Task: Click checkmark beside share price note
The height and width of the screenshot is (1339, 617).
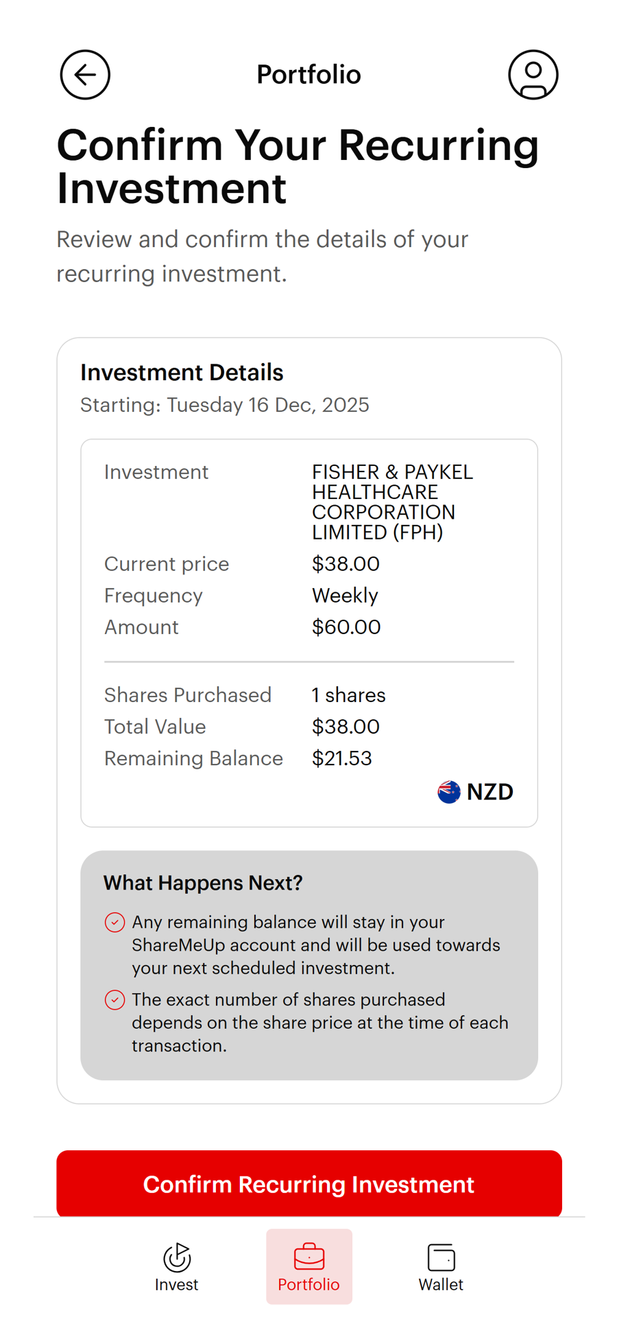Action: tap(115, 1000)
